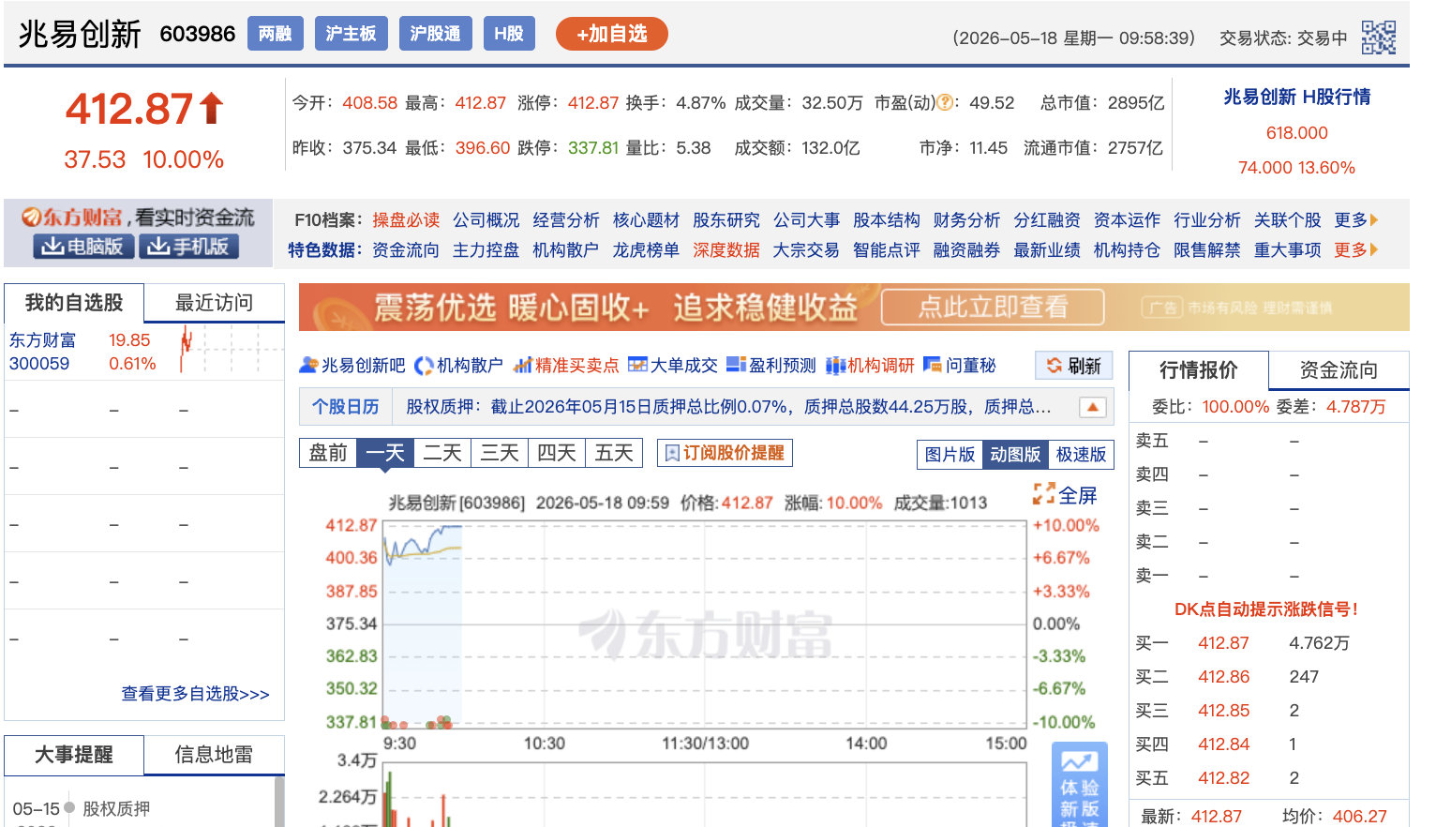Select the 大事提醒 tab
Screen dimensions: 1436x827
[x=74, y=755]
